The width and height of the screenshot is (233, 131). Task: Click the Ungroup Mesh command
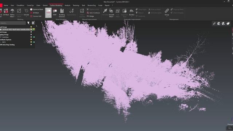click(x=177, y=9)
